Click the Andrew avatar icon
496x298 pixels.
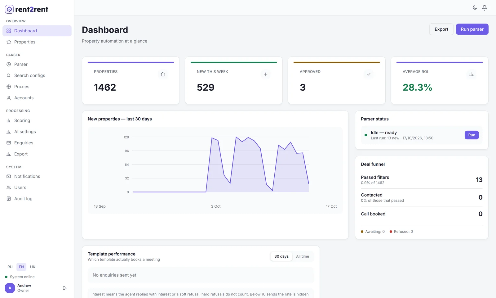pyautogui.click(x=10, y=288)
